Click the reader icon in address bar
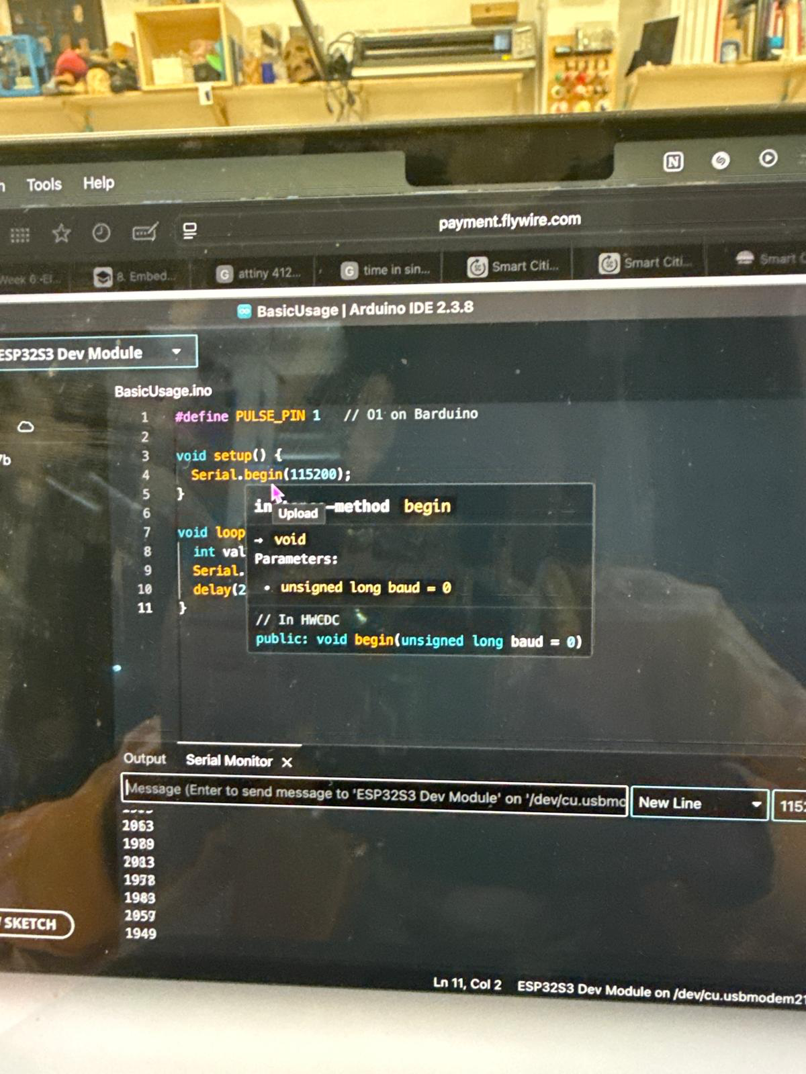Screen dimensions: 806x1074 (x=190, y=231)
